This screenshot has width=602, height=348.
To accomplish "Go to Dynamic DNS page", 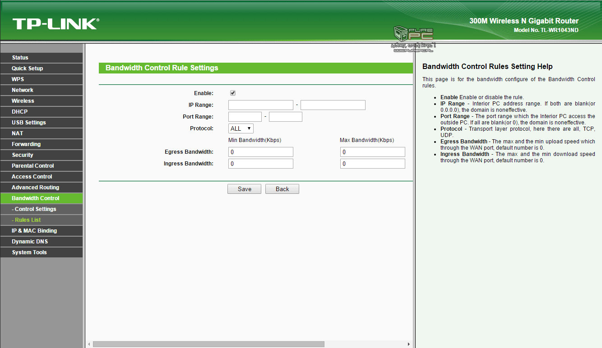I will [x=42, y=242].
